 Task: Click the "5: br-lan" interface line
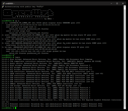tap(46, 47)
